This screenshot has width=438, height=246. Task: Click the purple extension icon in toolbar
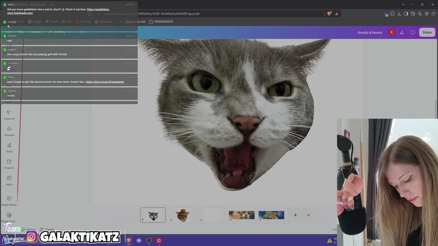[386, 14]
